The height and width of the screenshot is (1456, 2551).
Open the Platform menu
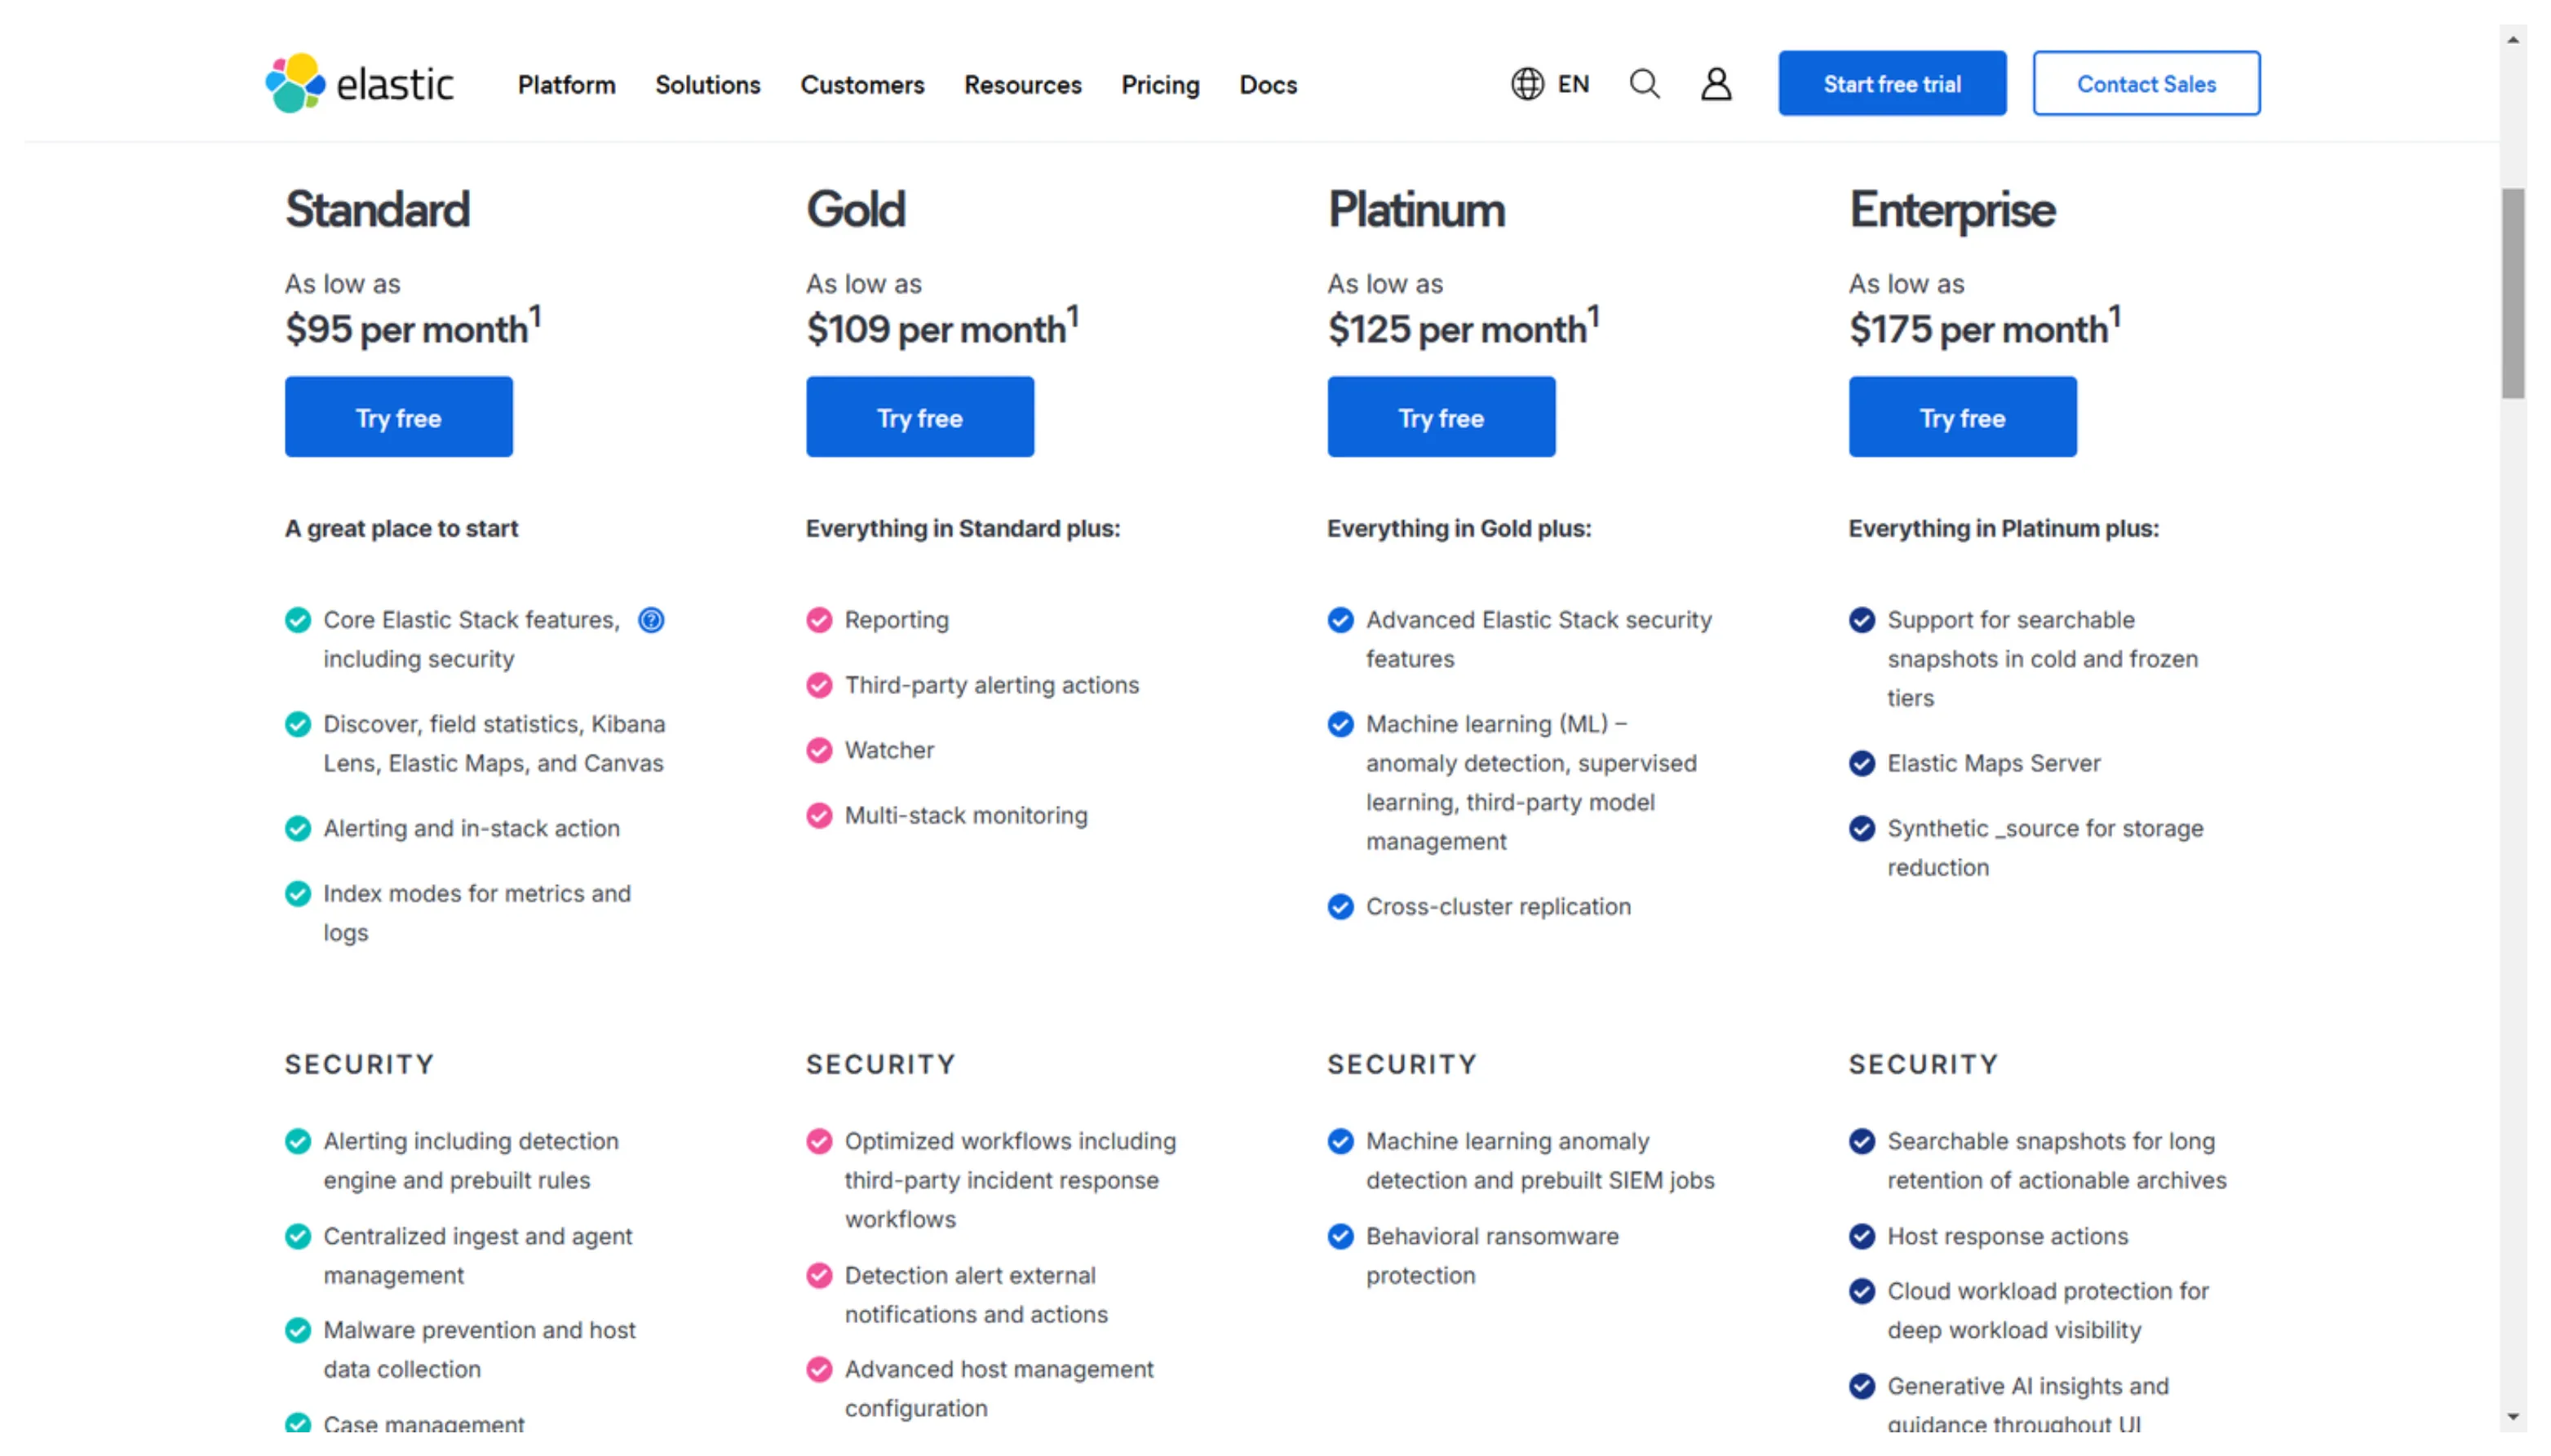pos(566,85)
